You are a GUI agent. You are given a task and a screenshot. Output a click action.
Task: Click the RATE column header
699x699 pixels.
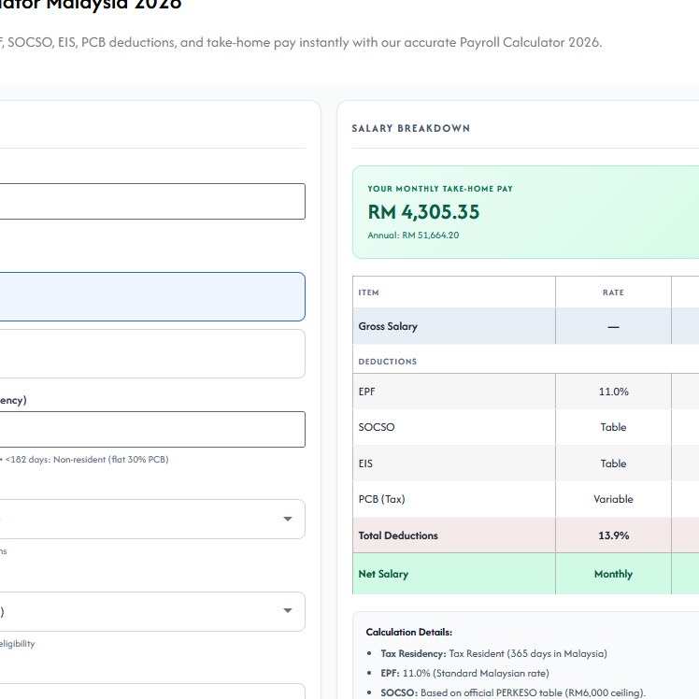pos(613,292)
